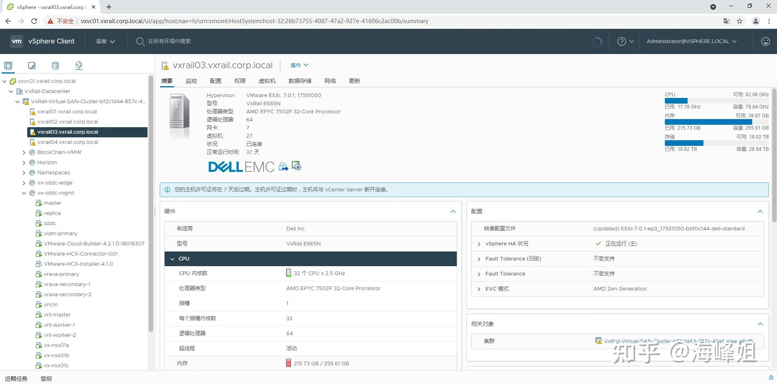Select the Hosts and Clusters inventory icon
Viewport: 777px width, 384px height.
point(8,65)
